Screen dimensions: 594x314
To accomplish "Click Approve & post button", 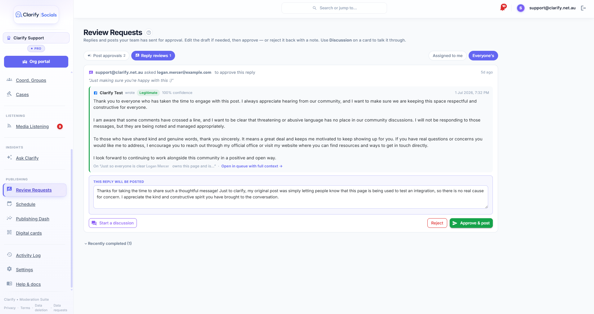I will tap(471, 223).
